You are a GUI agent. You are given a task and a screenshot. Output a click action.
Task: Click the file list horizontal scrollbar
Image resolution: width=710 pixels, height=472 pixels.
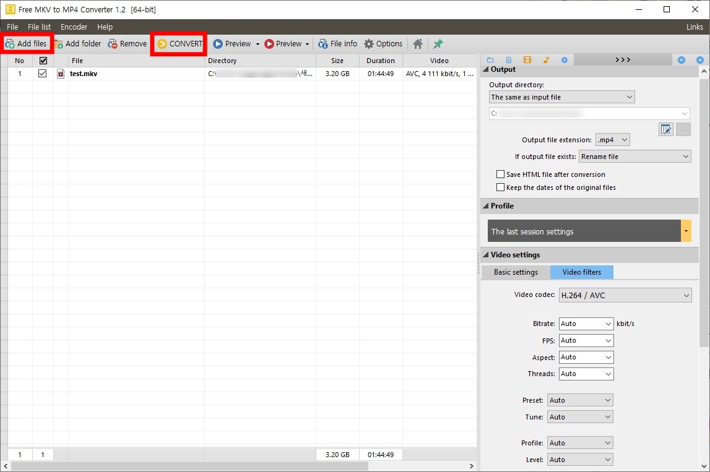tap(189, 466)
